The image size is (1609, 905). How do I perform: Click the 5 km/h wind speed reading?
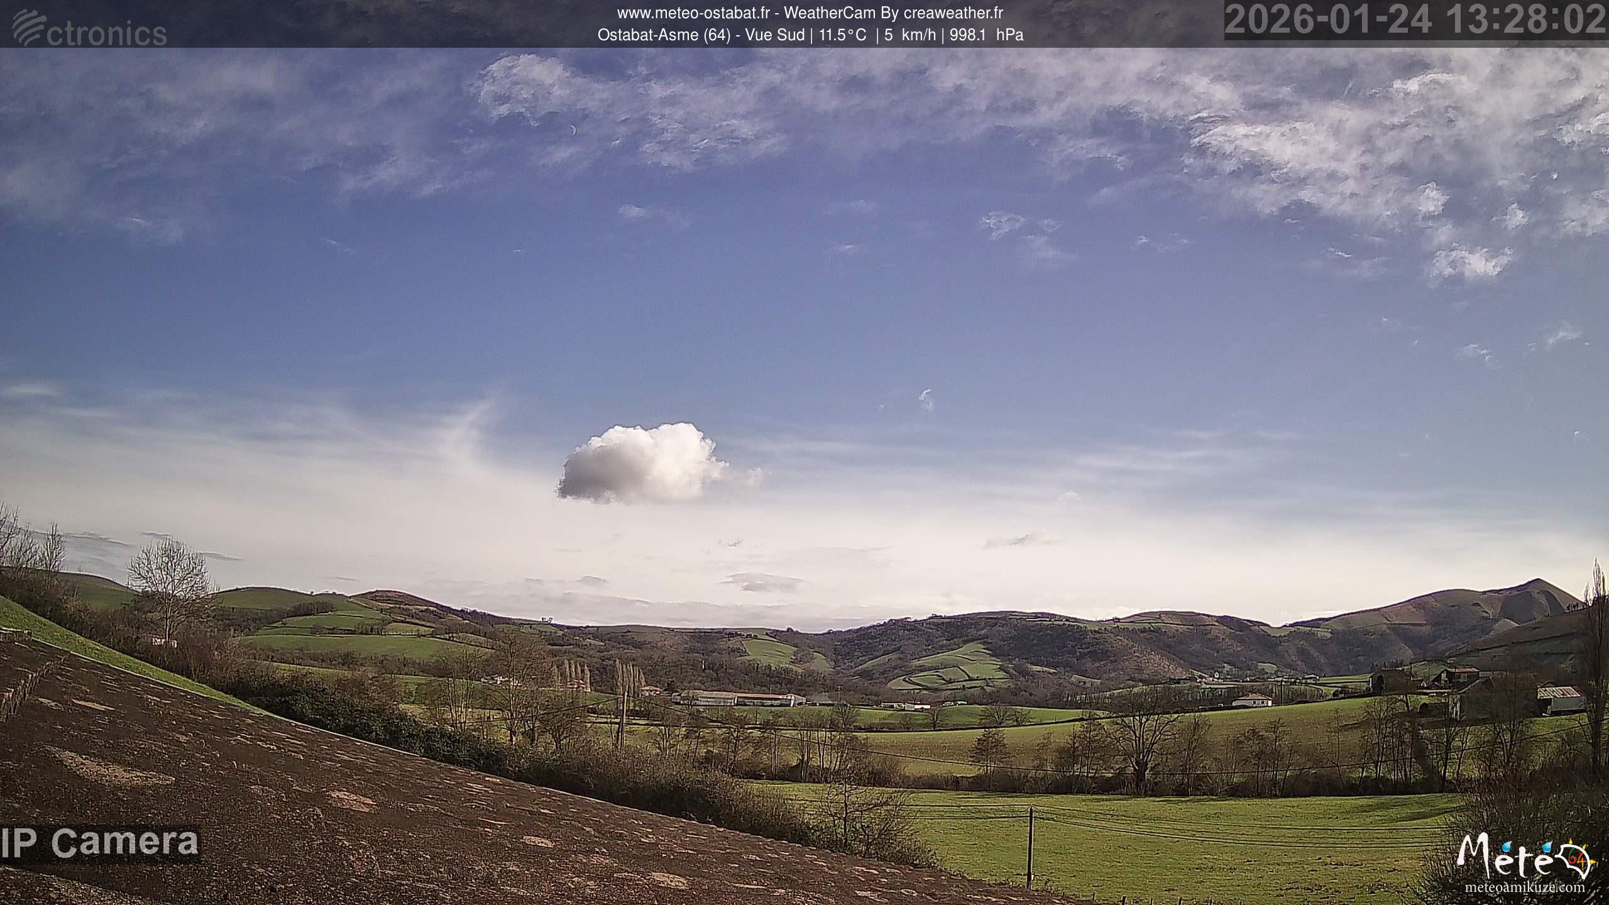[x=910, y=35]
